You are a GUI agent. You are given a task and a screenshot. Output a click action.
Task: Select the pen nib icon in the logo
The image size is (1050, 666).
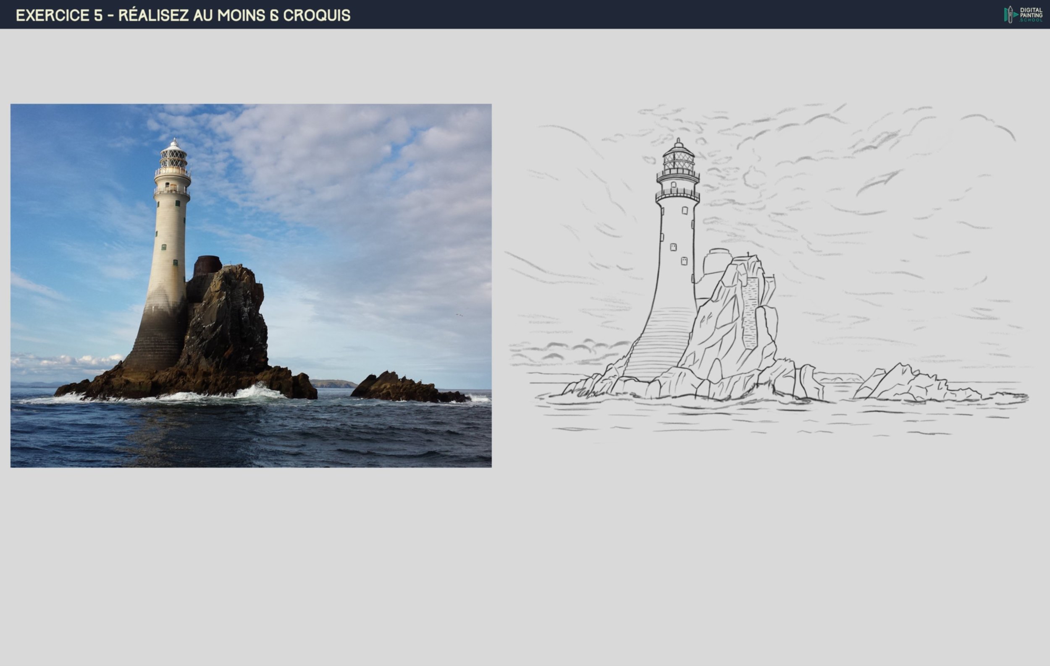[1011, 14]
